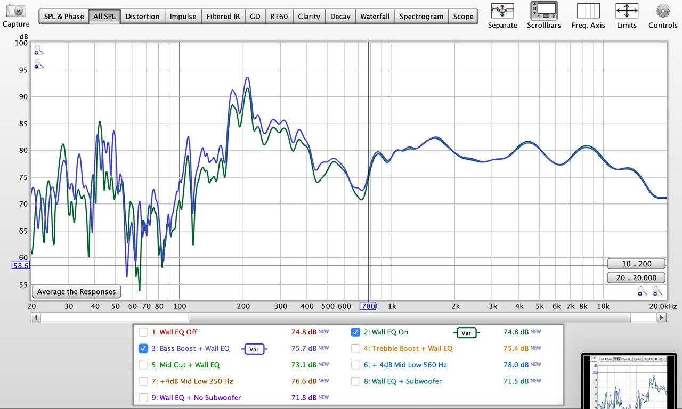The image size is (682, 409).
Task: Click the horizontal scrollbar thumb
Action: [x=409, y=317]
